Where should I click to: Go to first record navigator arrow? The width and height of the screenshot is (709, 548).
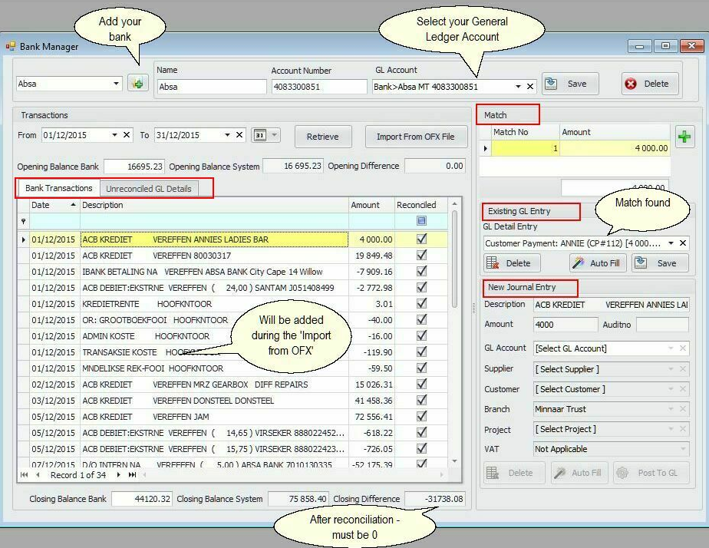click(25, 475)
